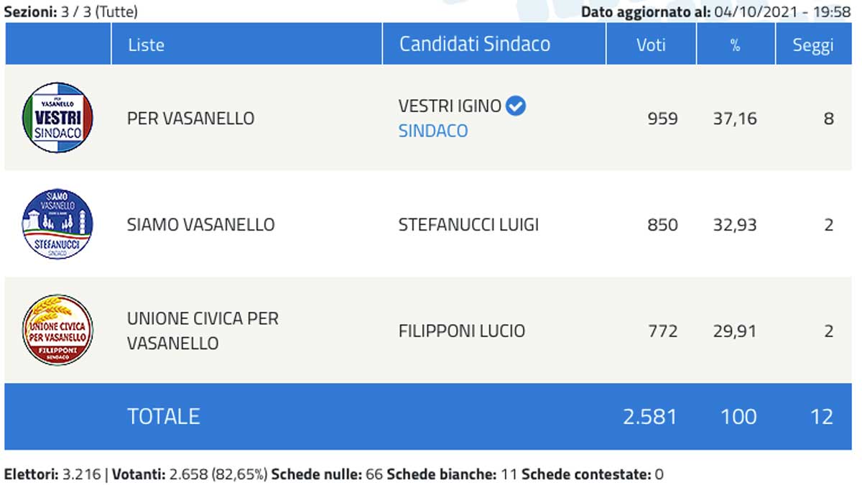Open the UNIONE CIVICA PER VASANELLO list
Screen dimensions: 862x485
tap(202, 331)
